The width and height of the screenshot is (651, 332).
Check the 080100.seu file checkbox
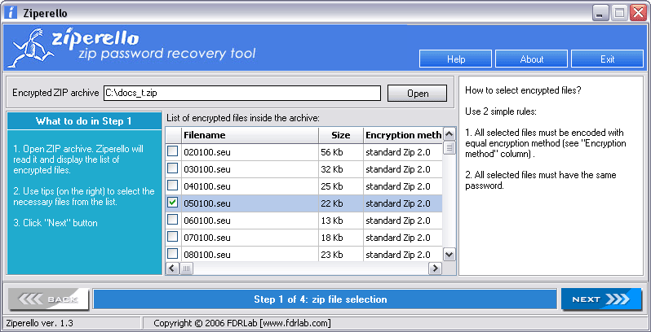coord(172,253)
